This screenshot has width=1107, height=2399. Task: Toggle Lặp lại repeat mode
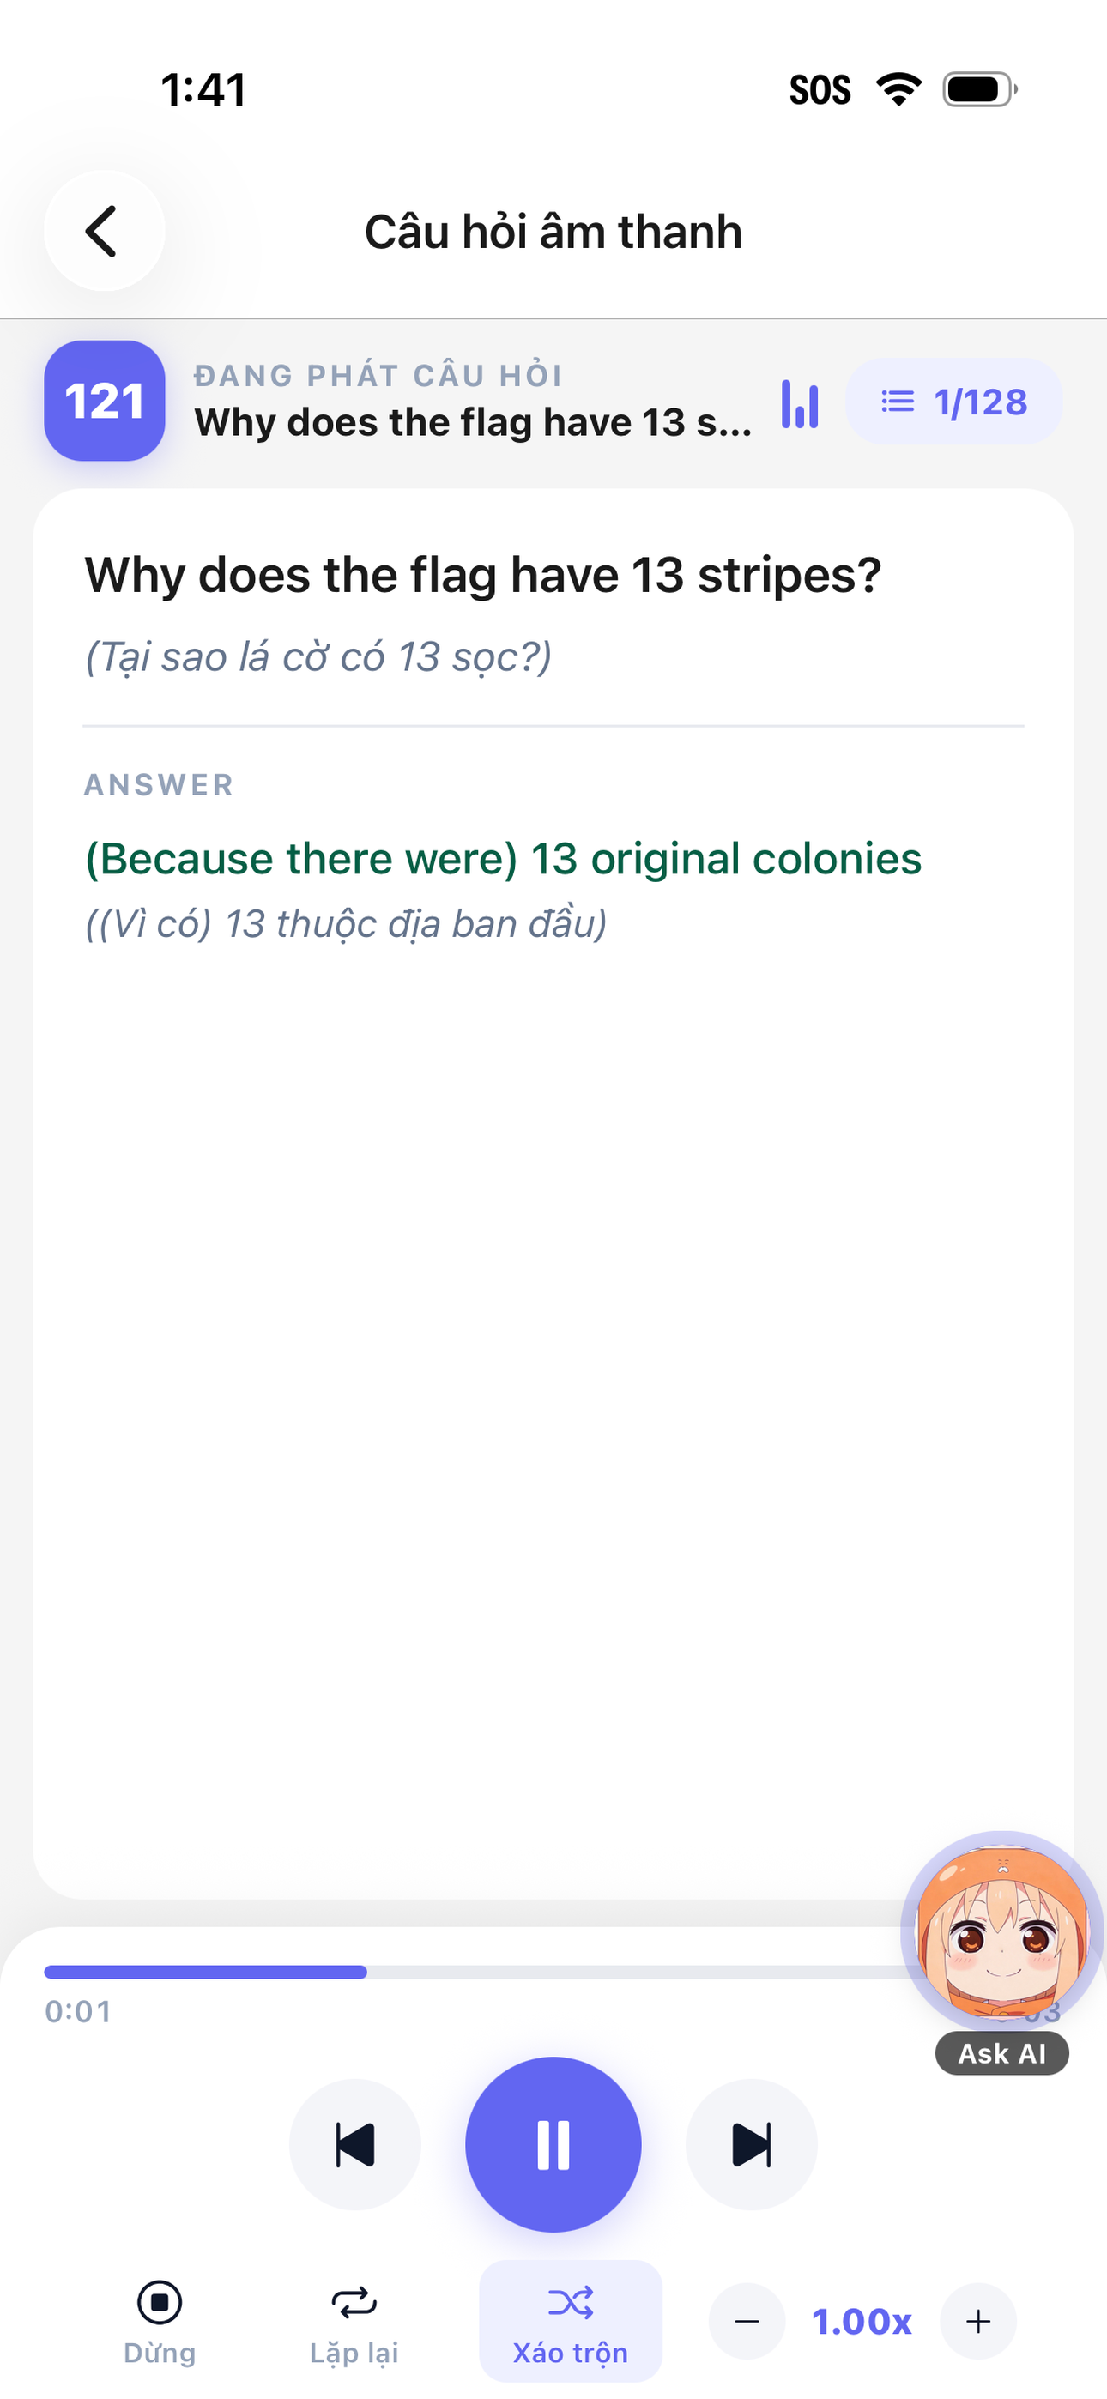(354, 2322)
